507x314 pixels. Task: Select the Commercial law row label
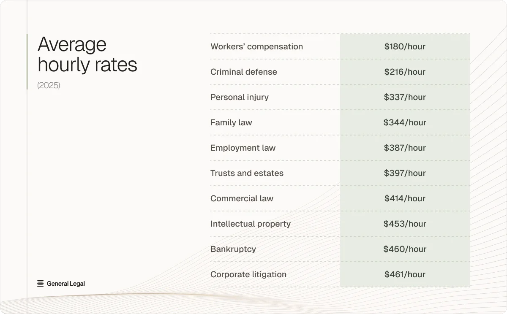pos(242,198)
